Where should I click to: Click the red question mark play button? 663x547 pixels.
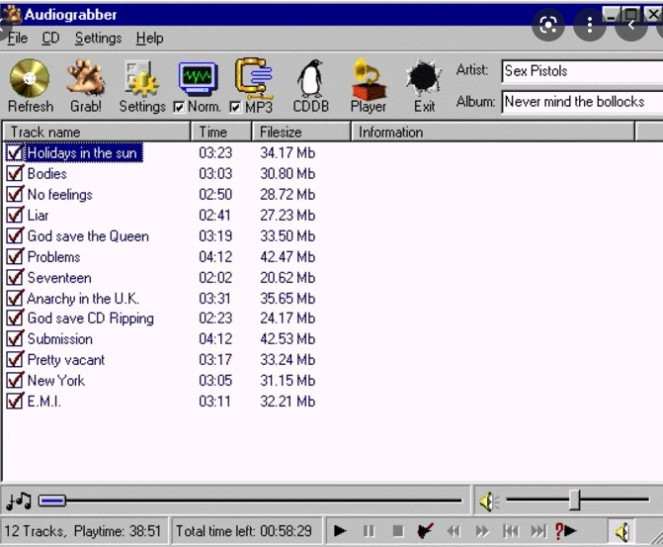click(566, 530)
